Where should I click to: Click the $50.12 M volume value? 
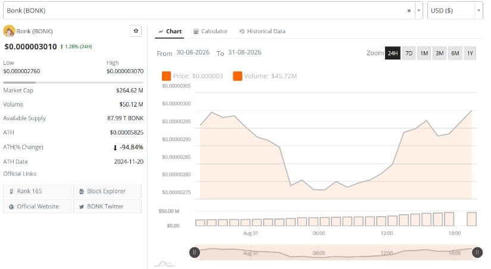pyautogui.click(x=131, y=104)
